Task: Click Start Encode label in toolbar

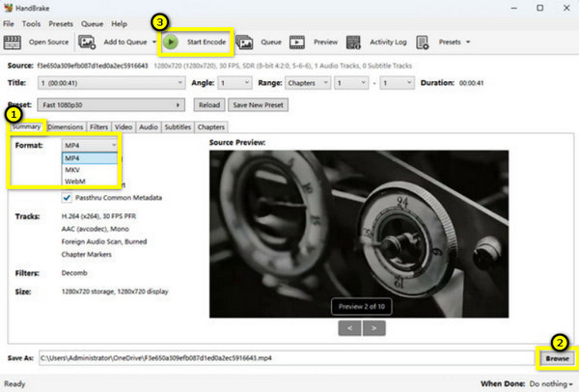Action: tap(207, 42)
